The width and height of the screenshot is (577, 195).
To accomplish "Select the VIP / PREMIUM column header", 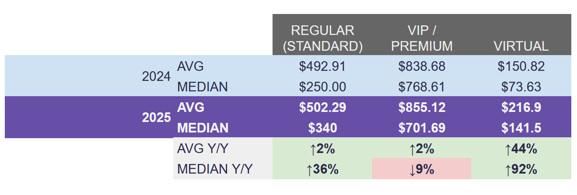I will [422, 38].
